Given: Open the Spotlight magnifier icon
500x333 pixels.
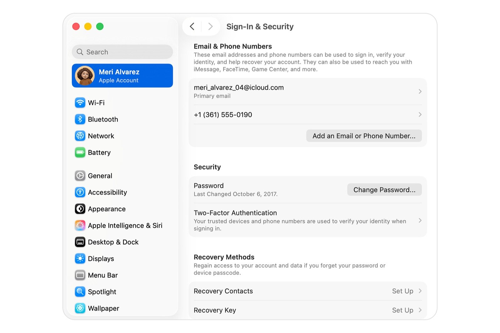Looking at the screenshot, I should click(x=80, y=292).
